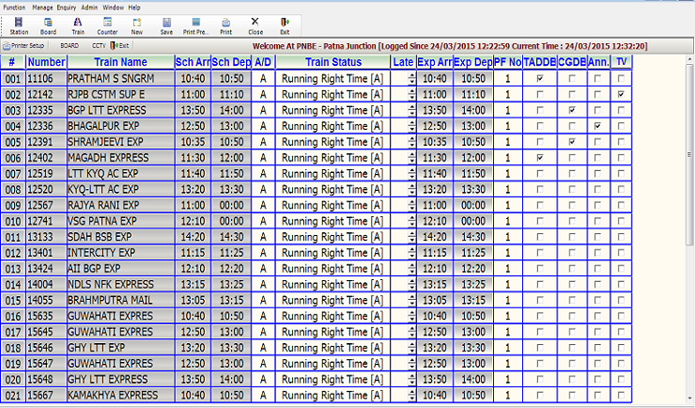Click the Print printer icon

click(x=225, y=24)
